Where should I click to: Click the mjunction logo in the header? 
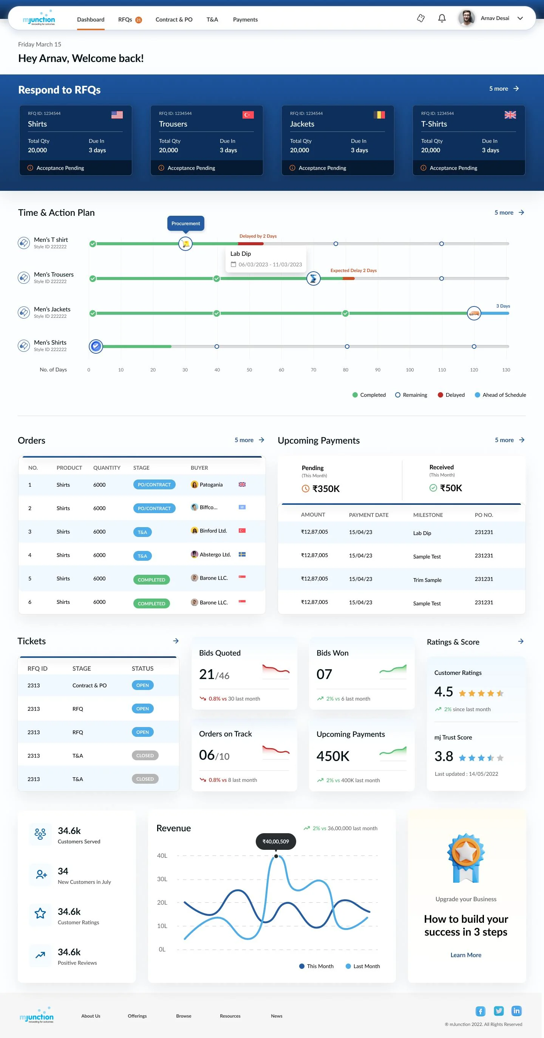point(39,18)
